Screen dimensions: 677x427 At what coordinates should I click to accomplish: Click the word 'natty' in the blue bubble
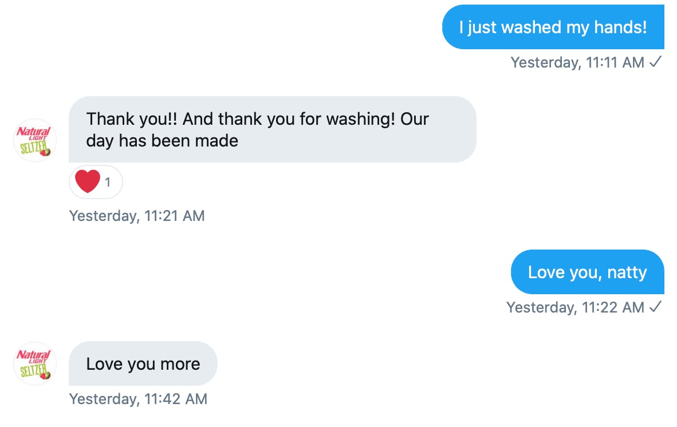627,272
